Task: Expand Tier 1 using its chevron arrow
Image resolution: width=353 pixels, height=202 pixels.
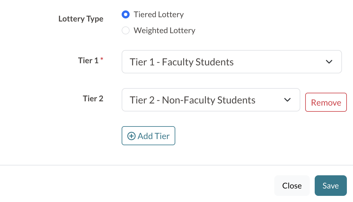Action: pyautogui.click(x=329, y=62)
